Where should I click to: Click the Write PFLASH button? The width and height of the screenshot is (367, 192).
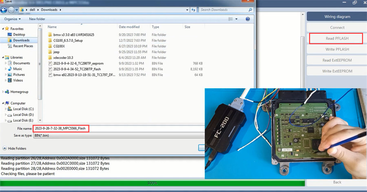click(337, 49)
